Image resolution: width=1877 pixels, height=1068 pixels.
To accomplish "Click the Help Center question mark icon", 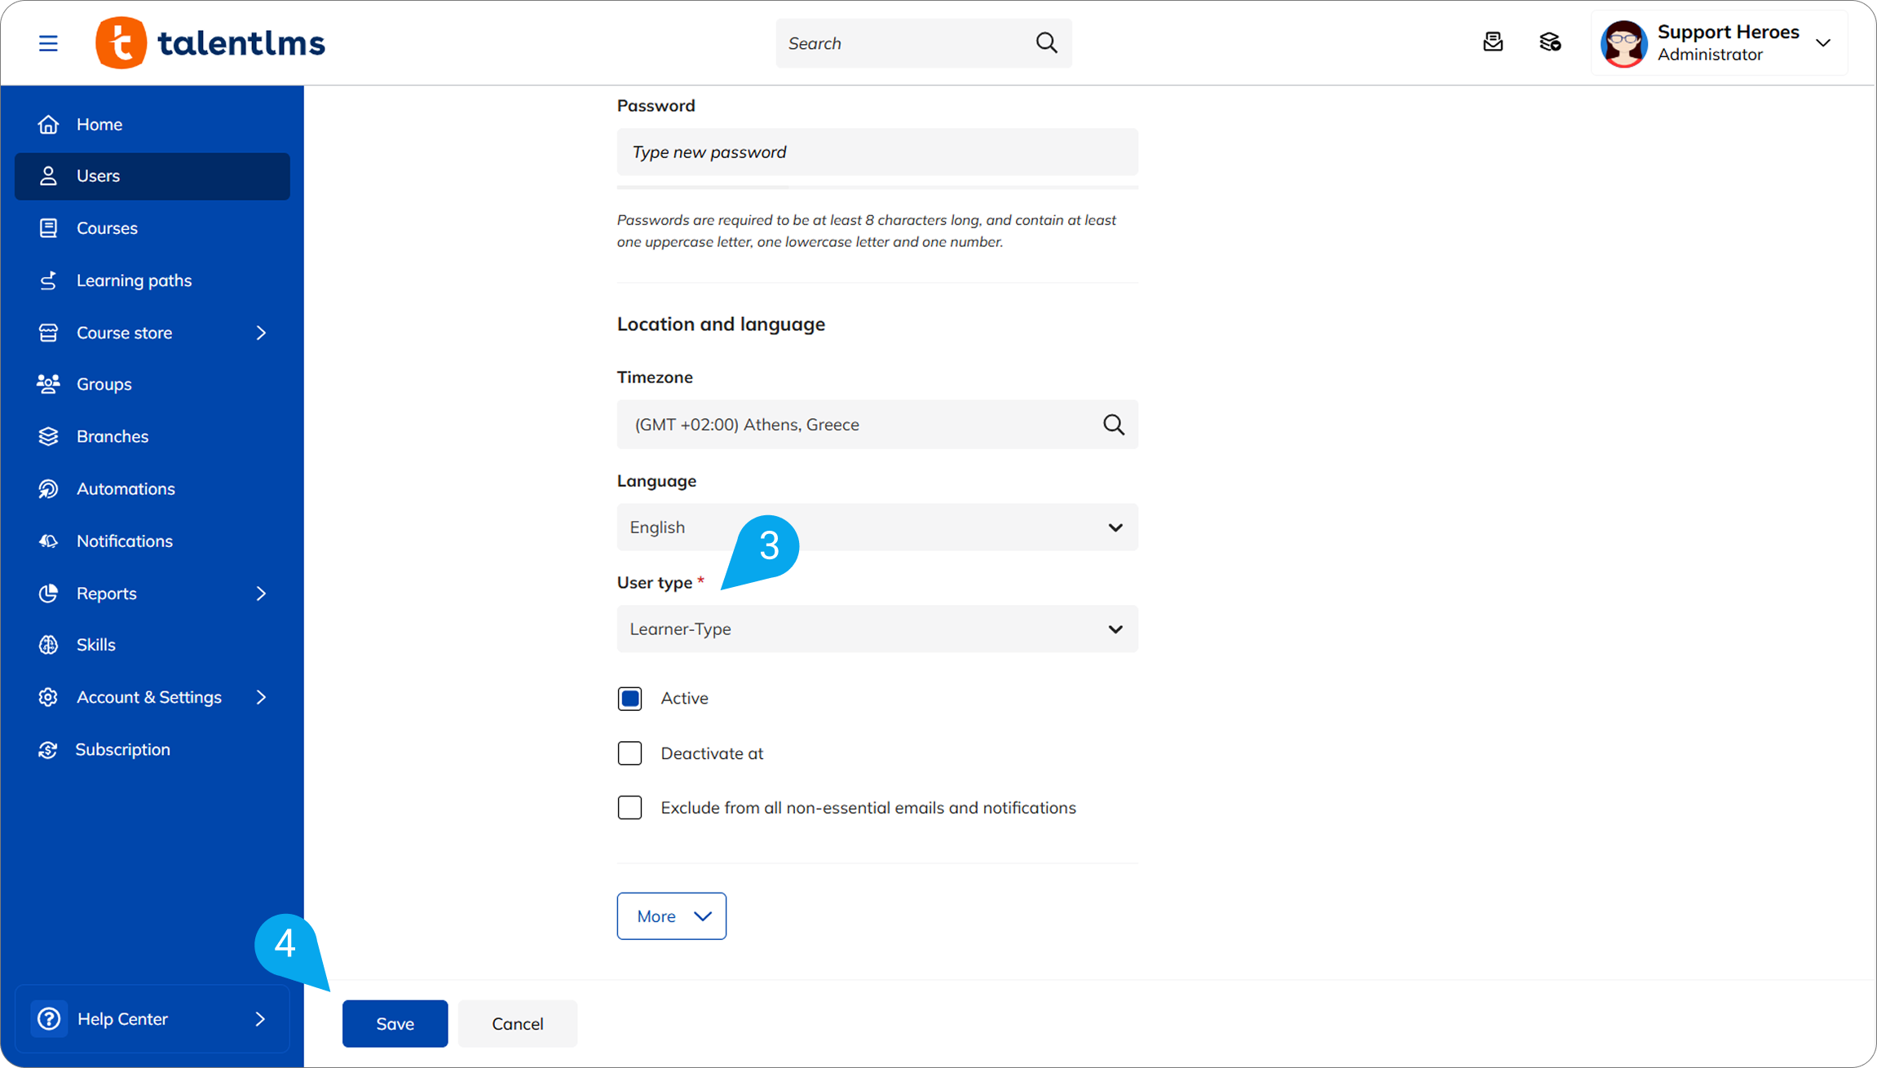I will (49, 1019).
